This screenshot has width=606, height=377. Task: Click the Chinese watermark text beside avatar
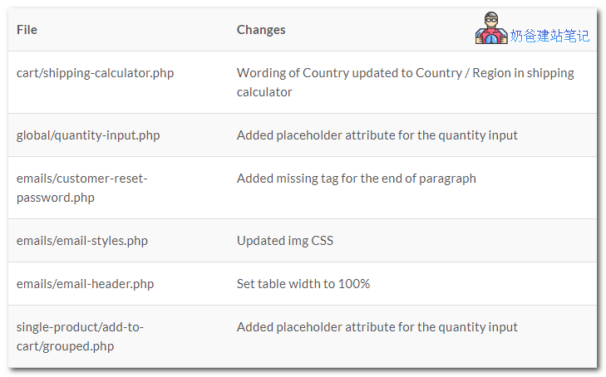click(x=549, y=36)
